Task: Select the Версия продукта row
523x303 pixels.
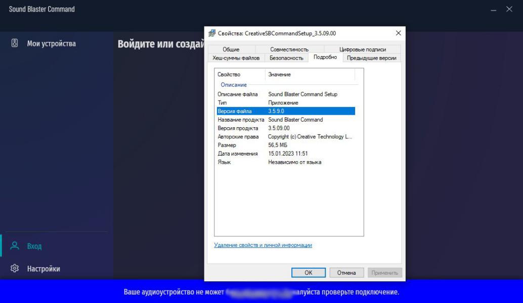Action: [x=286, y=128]
